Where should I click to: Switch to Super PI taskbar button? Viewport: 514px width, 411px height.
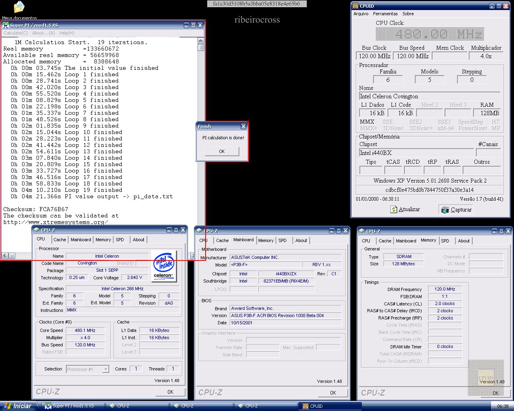click(73, 406)
